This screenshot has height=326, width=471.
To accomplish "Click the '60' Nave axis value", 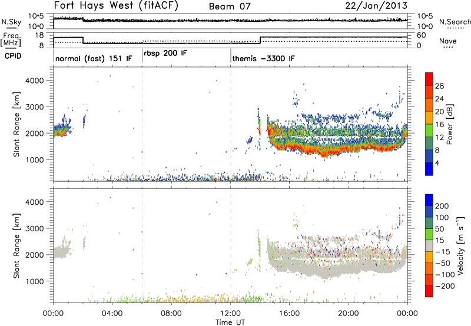I will (x=421, y=35).
